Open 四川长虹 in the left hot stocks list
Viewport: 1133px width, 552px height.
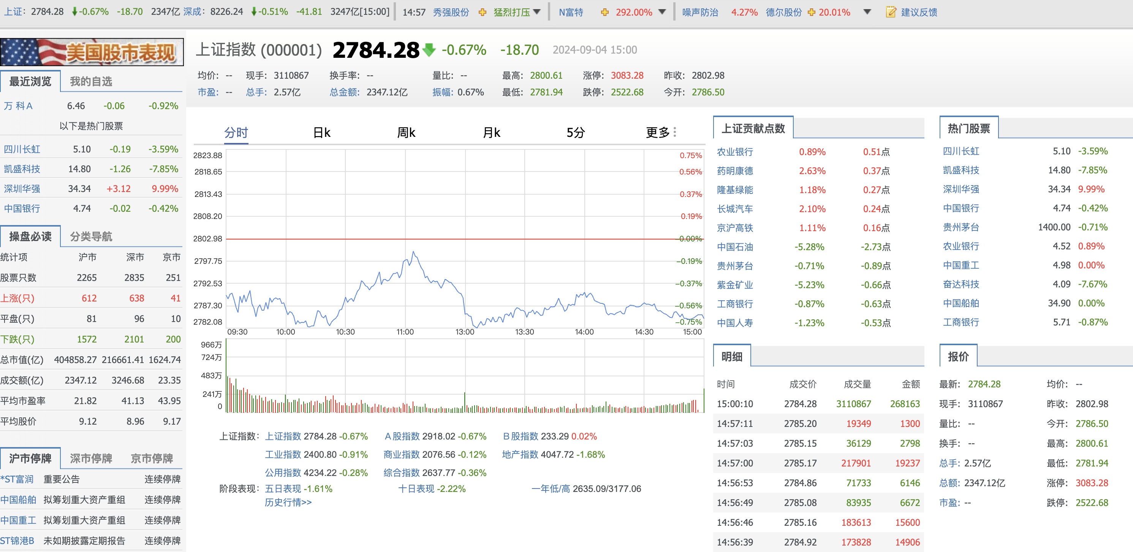click(22, 149)
